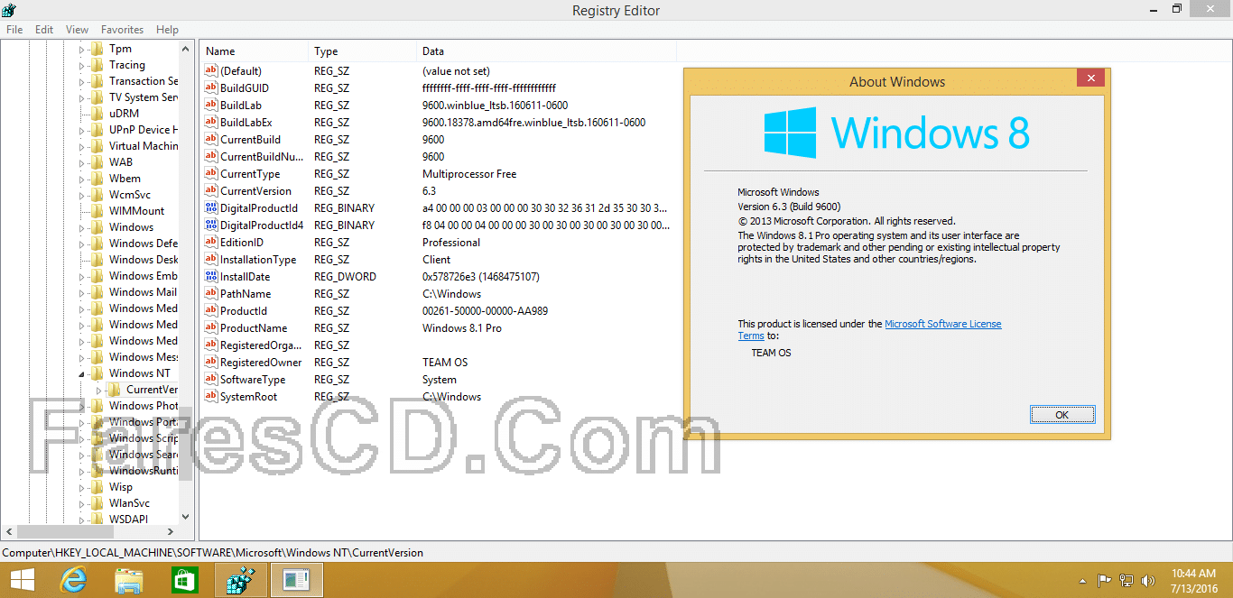The width and height of the screenshot is (1233, 598).
Task: Click the EditionID string value icon
Action: 211,243
